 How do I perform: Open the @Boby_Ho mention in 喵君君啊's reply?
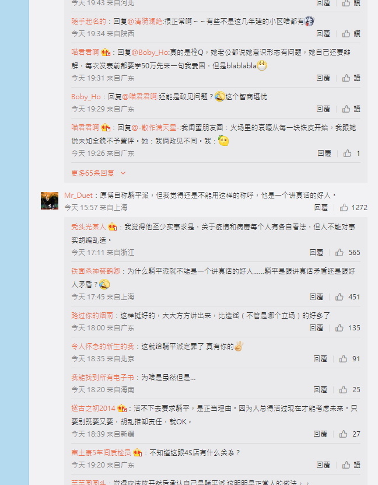(150, 53)
